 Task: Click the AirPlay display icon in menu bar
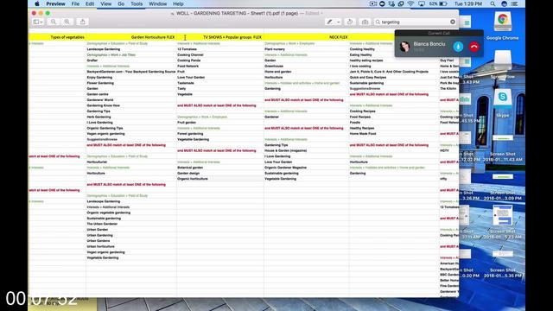click(422, 3)
